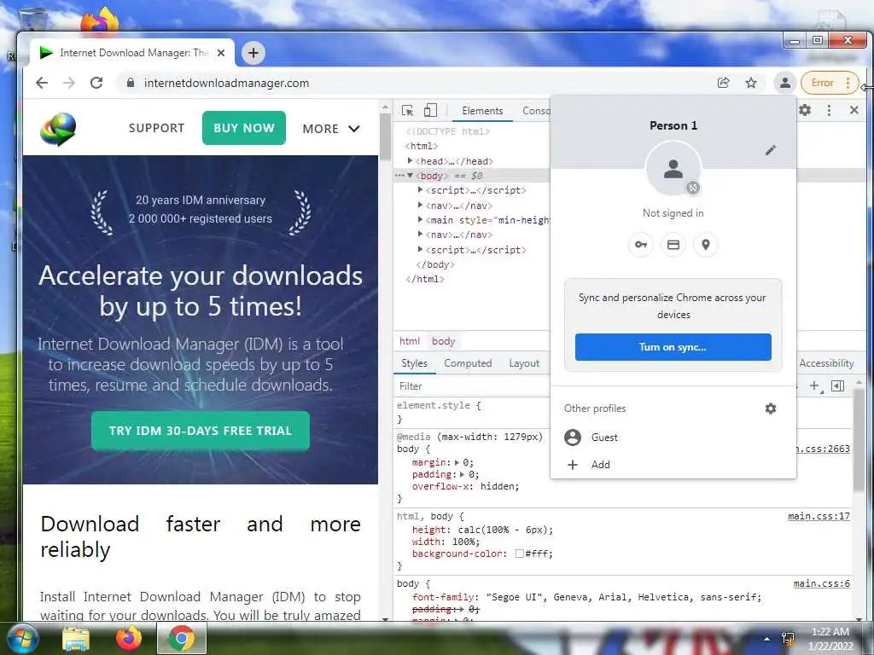
Task: Expand the main element node
Action: tap(420, 219)
